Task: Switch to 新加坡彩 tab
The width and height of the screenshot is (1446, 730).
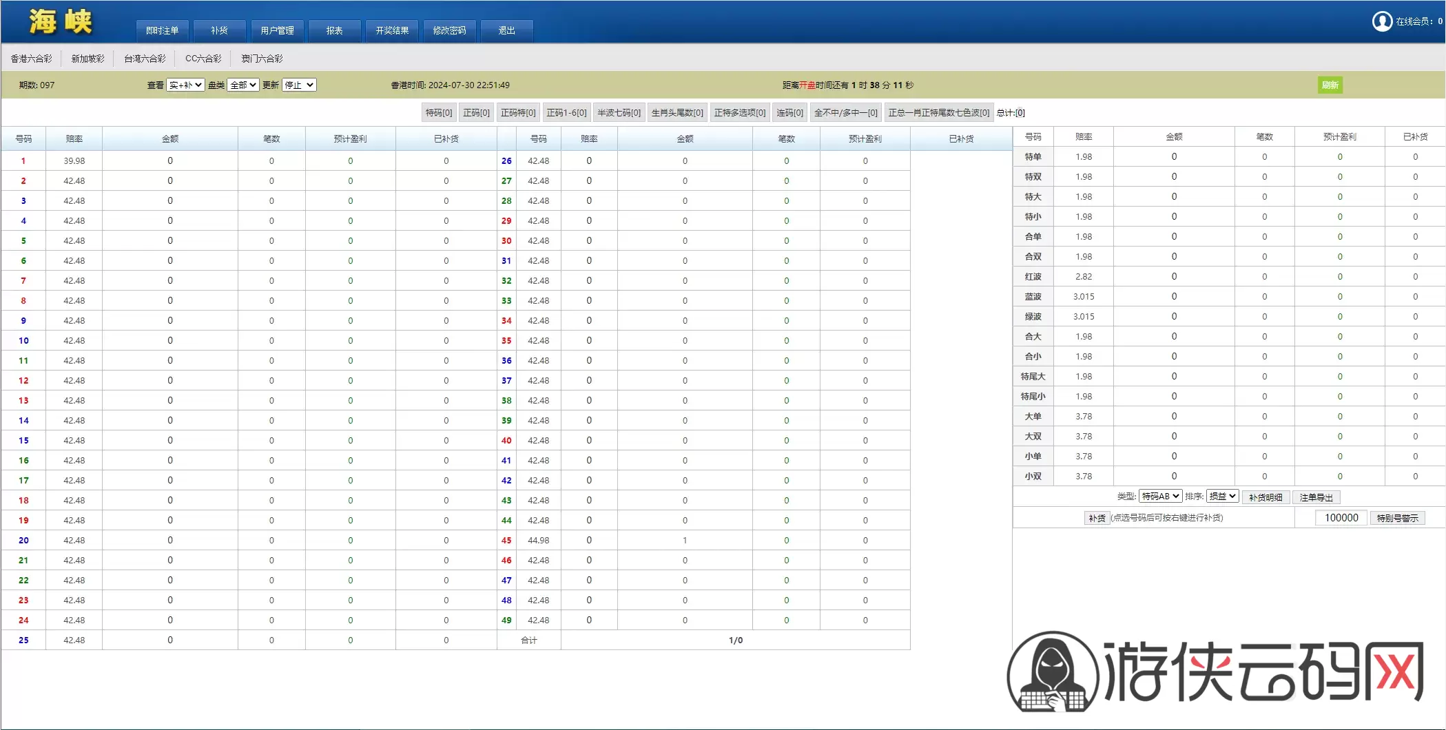Action: click(x=88, y=59)
